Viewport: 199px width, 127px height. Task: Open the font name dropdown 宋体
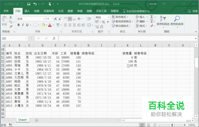[44, 19]
